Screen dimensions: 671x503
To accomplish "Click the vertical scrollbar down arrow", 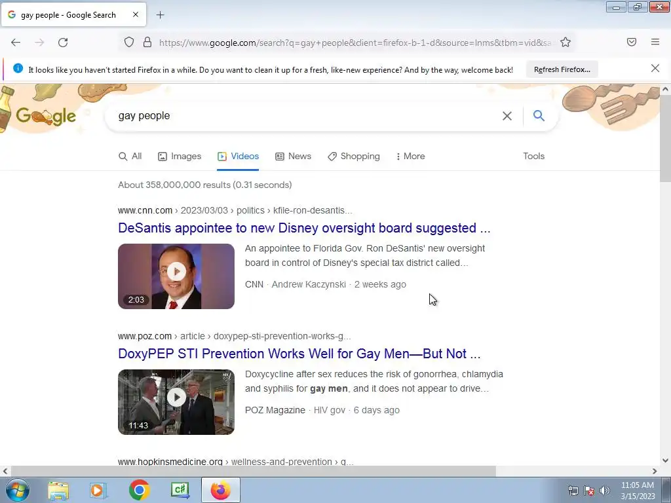I will [x=665, y=460].
